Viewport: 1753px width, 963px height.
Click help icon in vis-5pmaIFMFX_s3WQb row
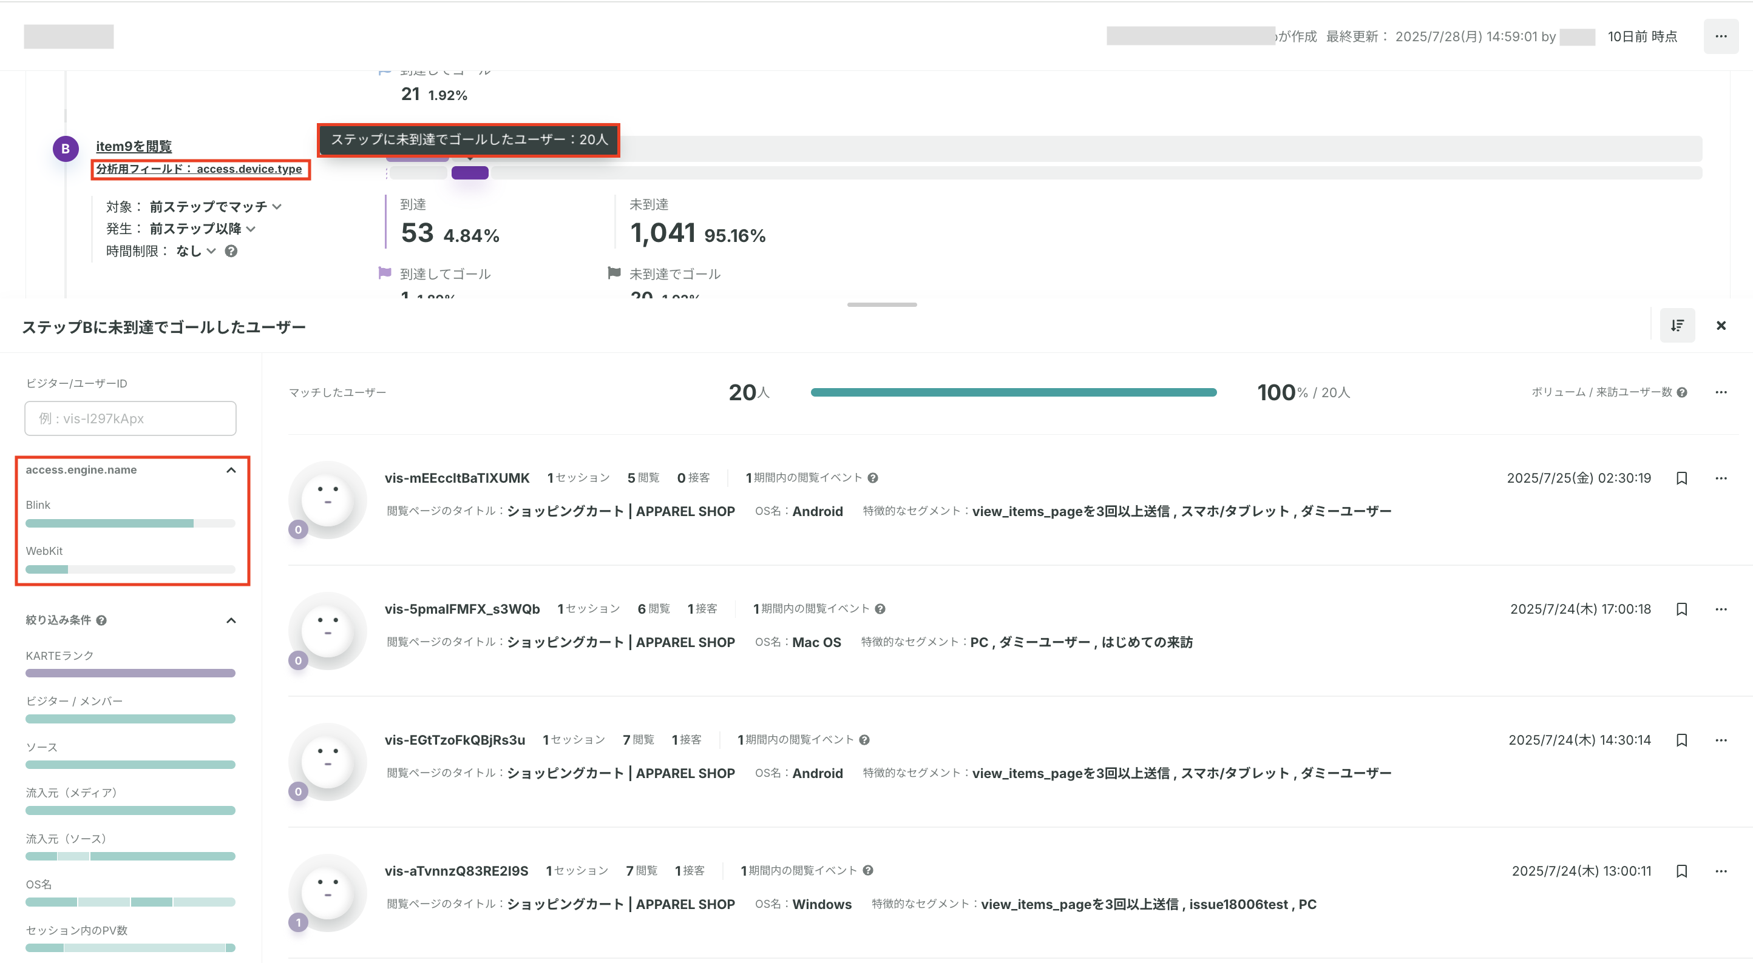(x=880, y=609)
